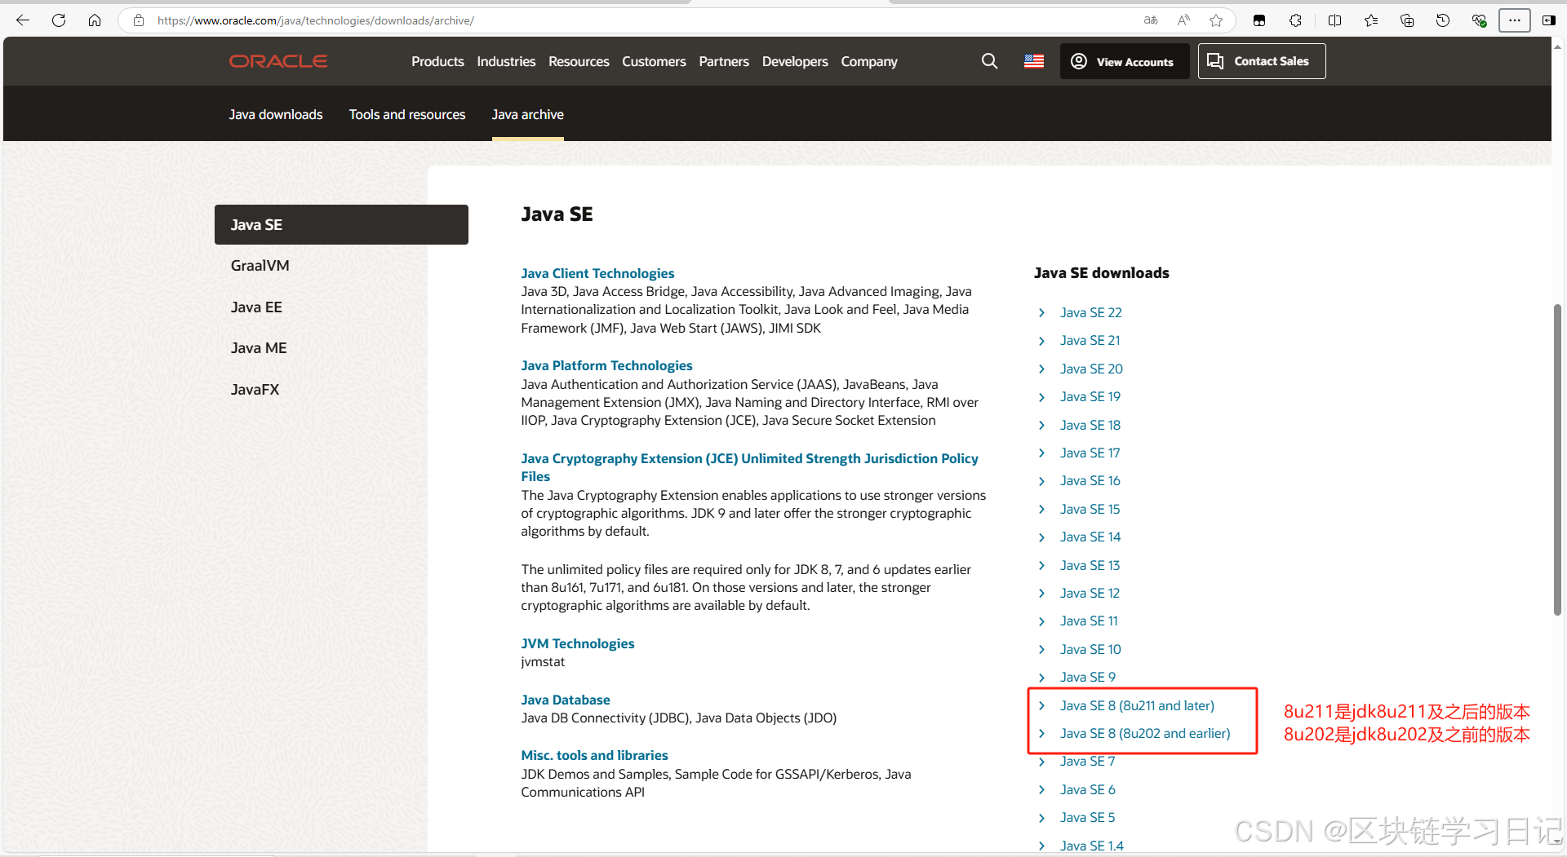Image resolution: width=1567 pixels, height=857 pixels.
Task: Select JavaFX in the sidebar
Action: (255, 390)
